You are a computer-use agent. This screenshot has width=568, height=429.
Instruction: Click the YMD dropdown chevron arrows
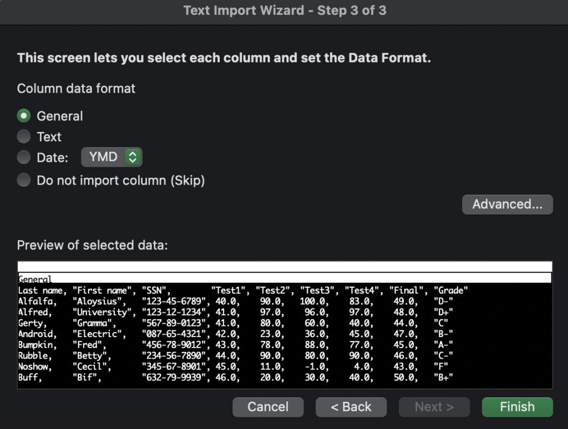(133, 157)
